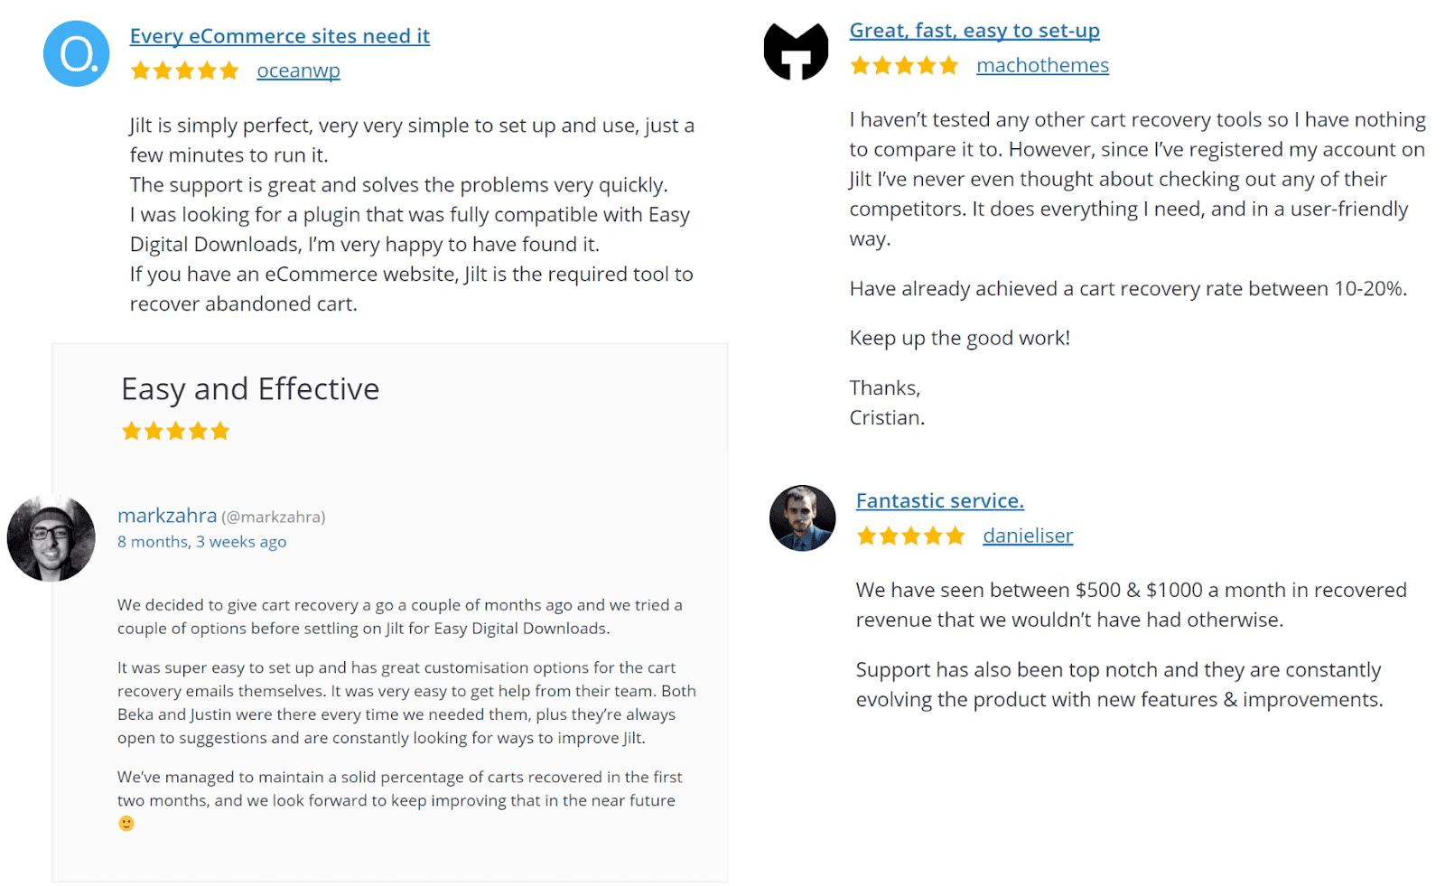Click the oceanwp blue circle avatar
The height and width of the screenshot is (886, 1445).
pyautogui.click(x=77, y=54)
